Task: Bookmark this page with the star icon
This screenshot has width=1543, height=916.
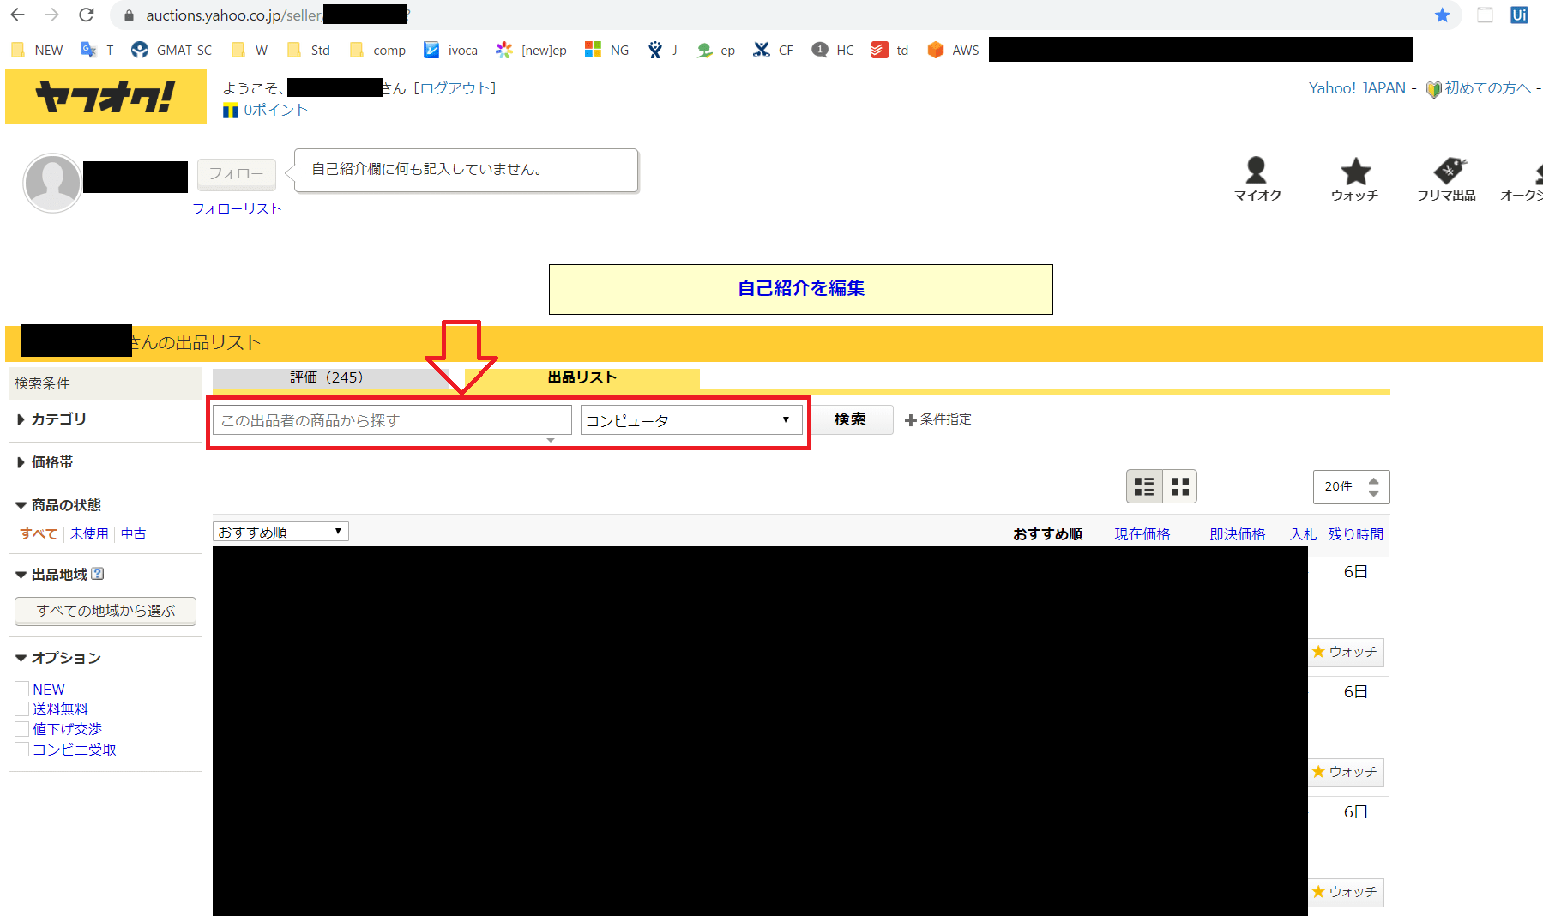Action: (1442, 15)
